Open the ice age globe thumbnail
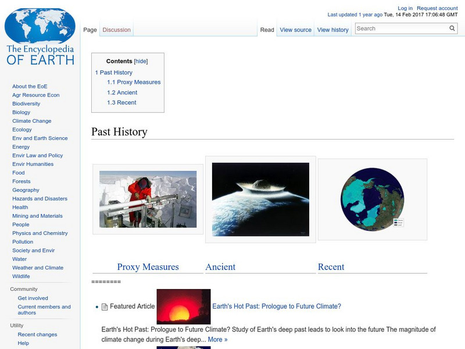This screenshot has width=465, height=349. [x=373, y=200]
